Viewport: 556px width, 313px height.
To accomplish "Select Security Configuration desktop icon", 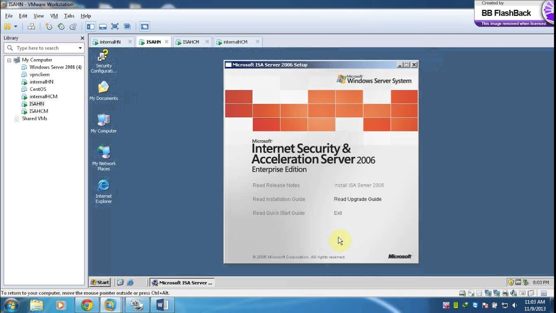I will point(104,61).
